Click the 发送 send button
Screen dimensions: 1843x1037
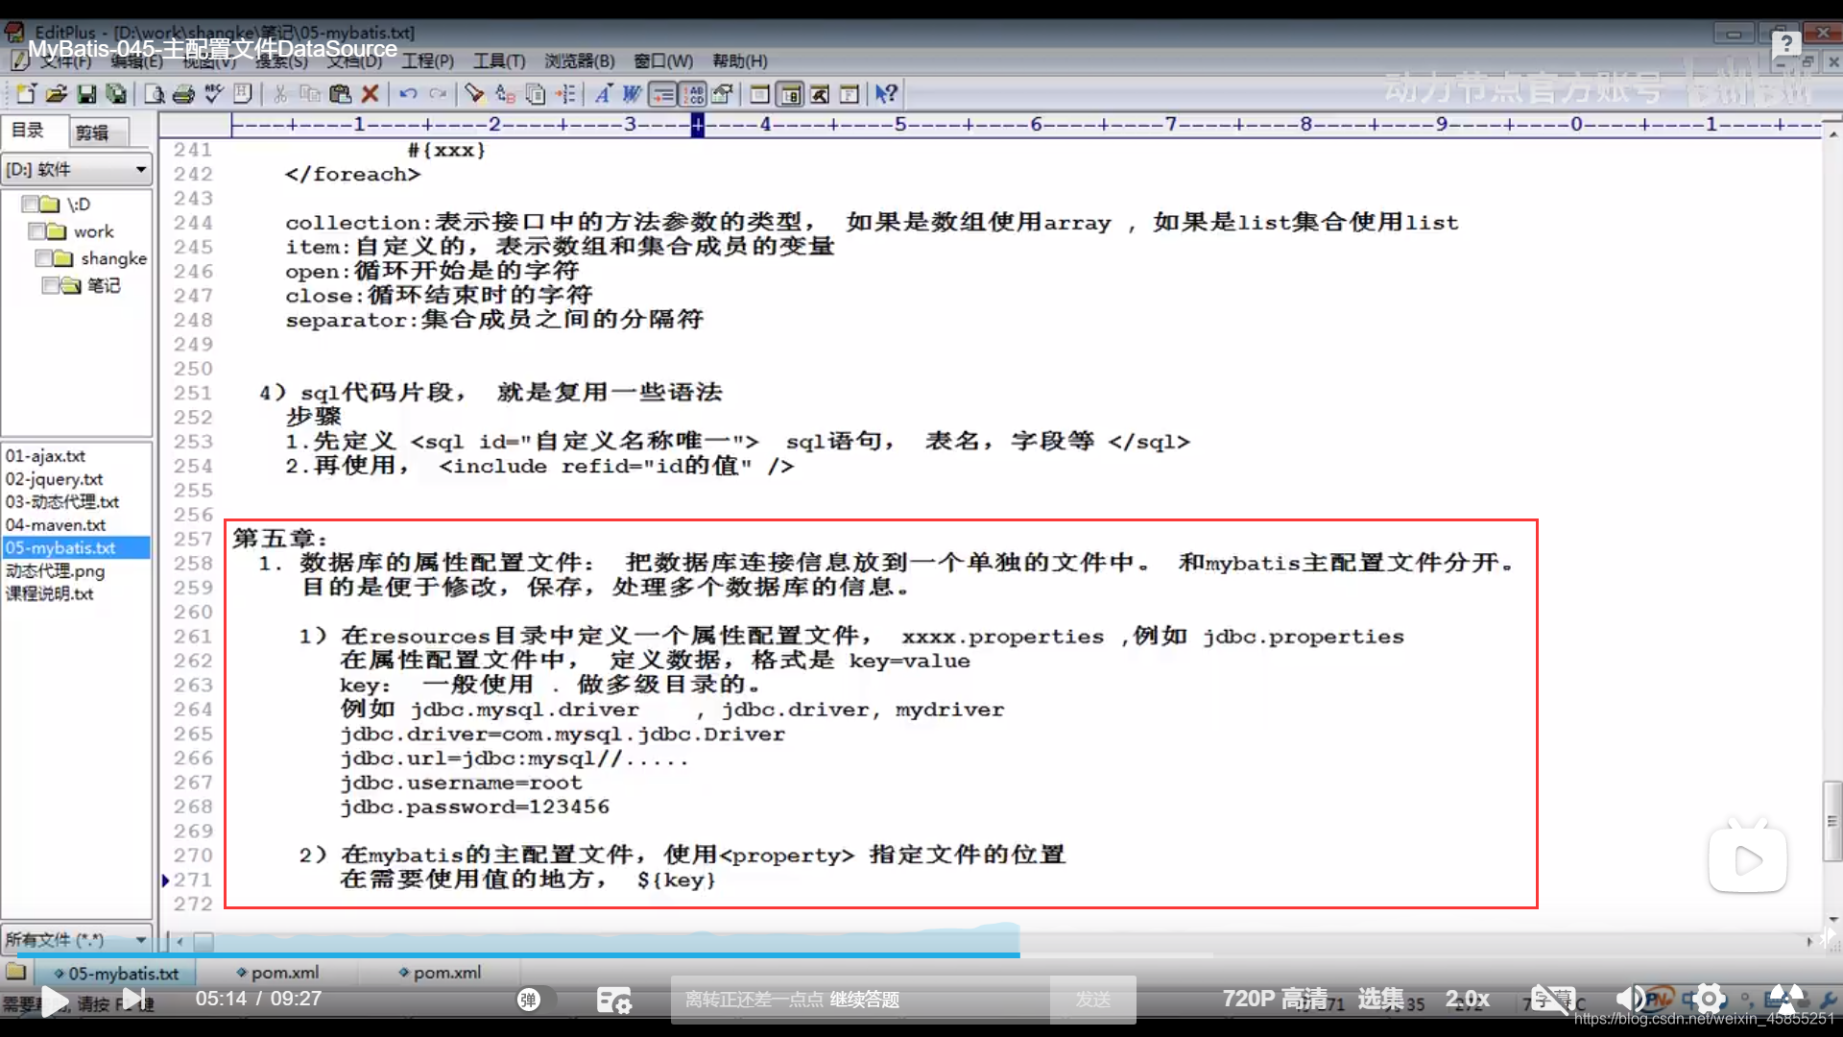(x=1093, y=1000)
